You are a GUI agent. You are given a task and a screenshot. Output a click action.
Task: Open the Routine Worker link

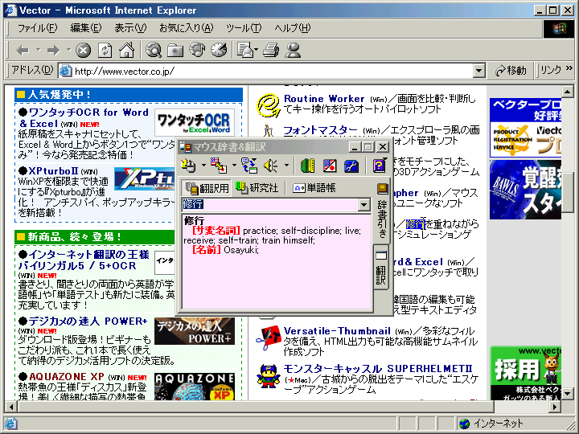[324, 99]
